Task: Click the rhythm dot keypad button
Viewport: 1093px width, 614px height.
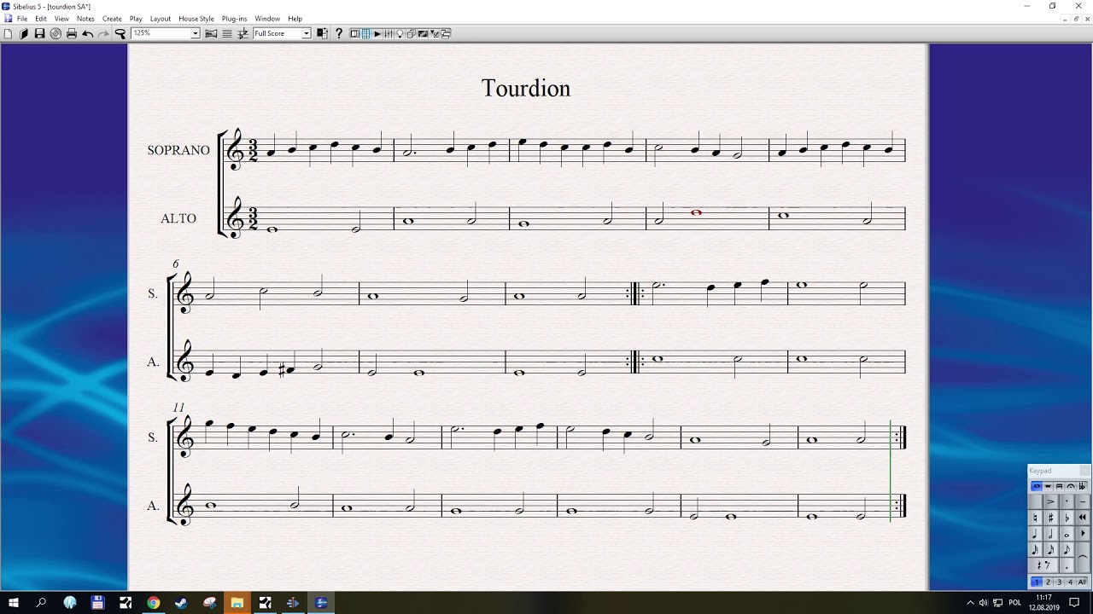Action: [1067, 565]
